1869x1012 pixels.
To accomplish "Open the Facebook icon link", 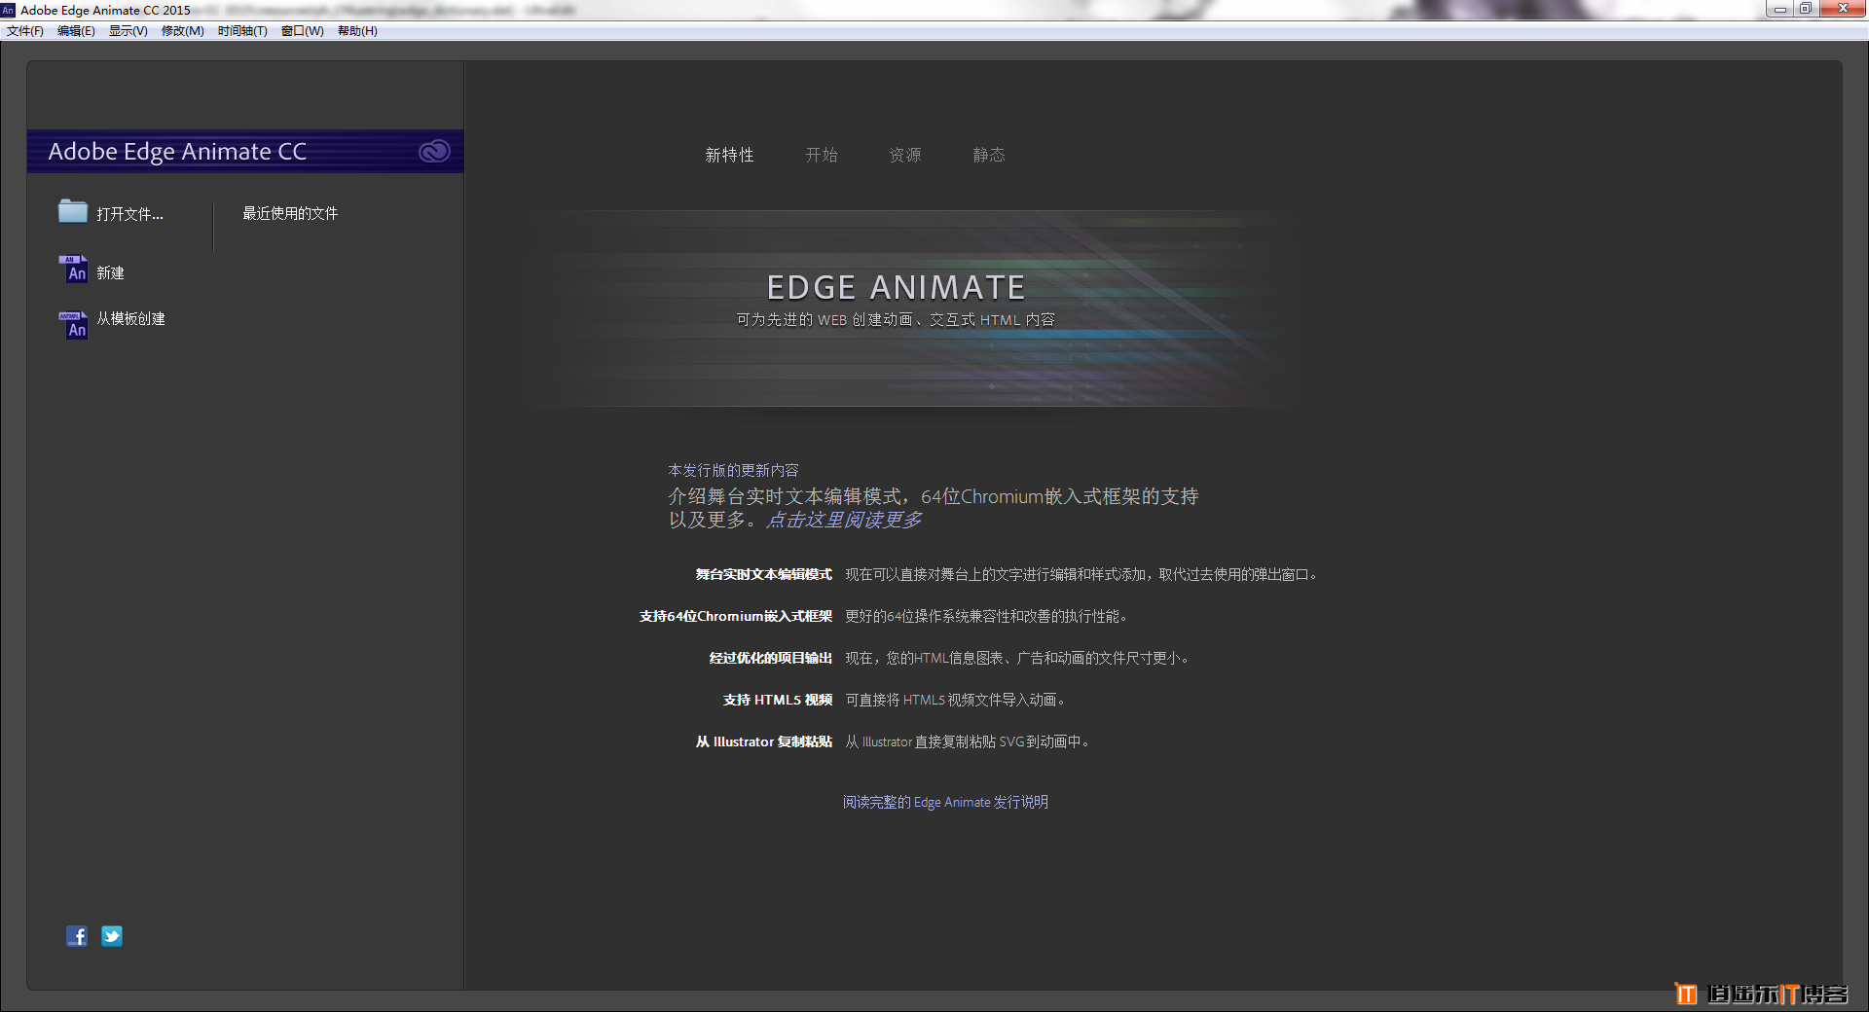I will coord(77,936).
